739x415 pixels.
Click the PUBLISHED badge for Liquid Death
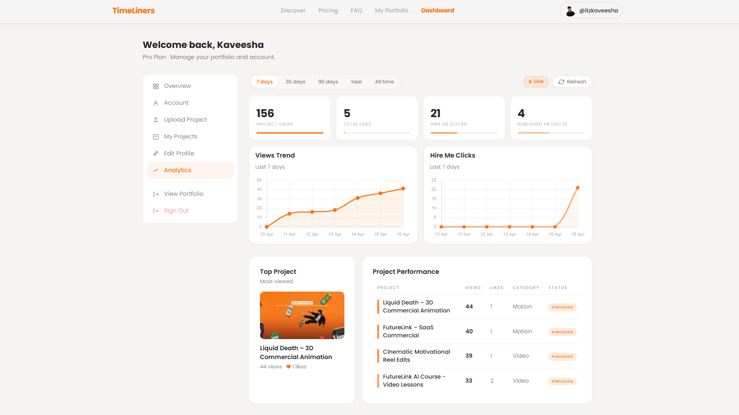562,307
